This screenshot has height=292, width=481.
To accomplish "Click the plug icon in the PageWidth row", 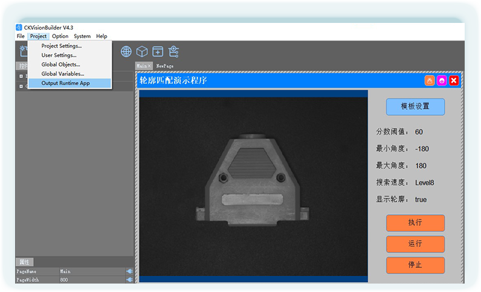I will (129, 279).
